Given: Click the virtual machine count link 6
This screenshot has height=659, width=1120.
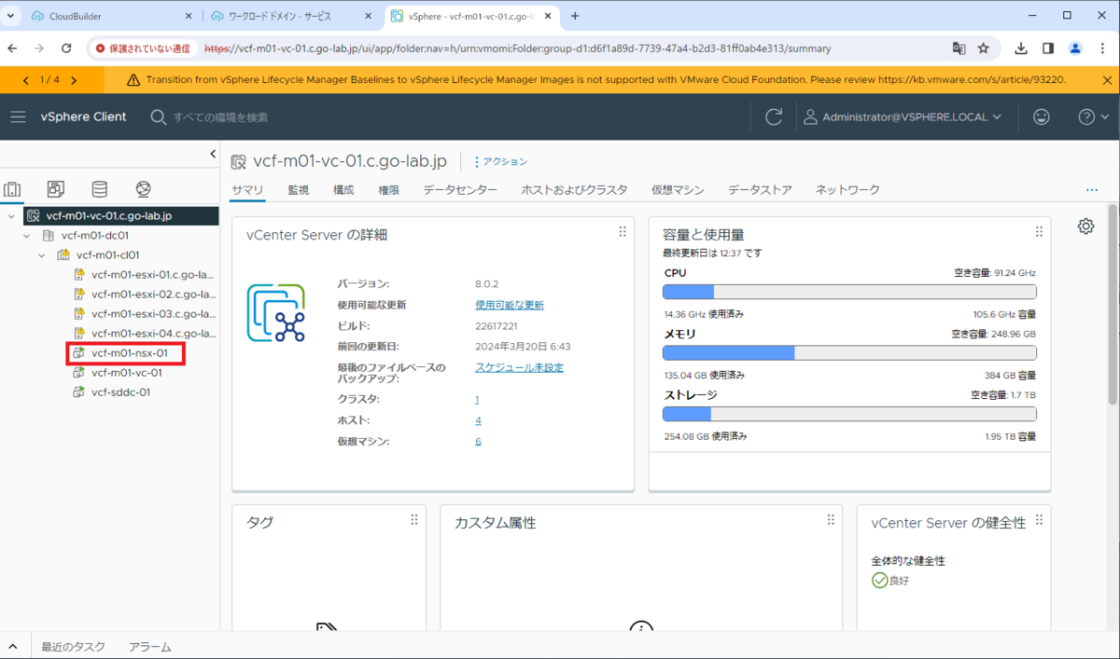Looking at the screenshot, I should pos(478,441).
